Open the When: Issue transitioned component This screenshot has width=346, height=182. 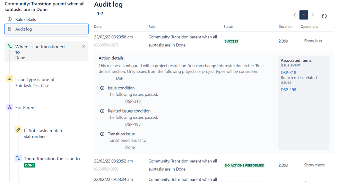[46, 51]
